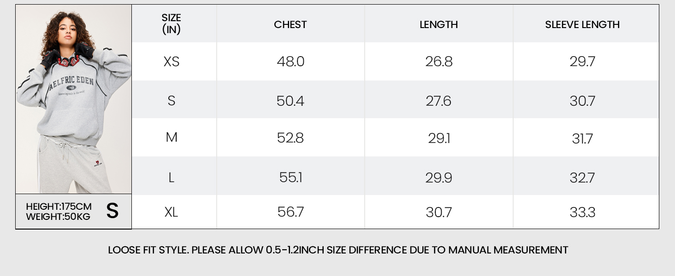675x276 pixels.
Task: Click the HEIGHT:175CM model info text
Action: click(59, 207)
